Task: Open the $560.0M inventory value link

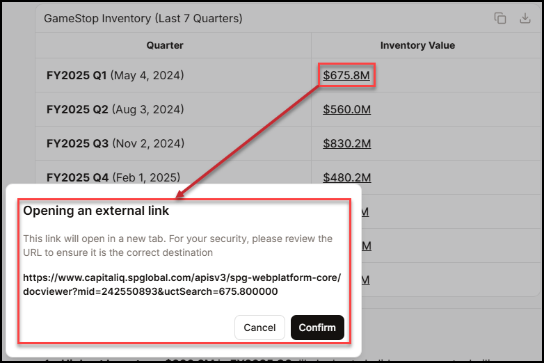Action: coord(346,109)
